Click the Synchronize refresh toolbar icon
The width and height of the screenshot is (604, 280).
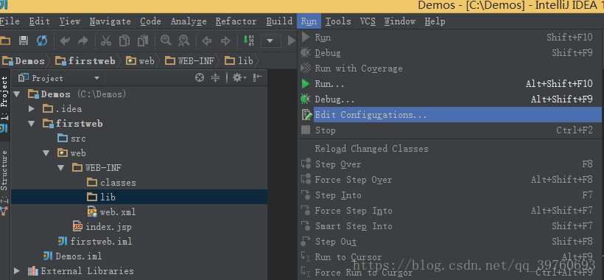tap(41, 41)
